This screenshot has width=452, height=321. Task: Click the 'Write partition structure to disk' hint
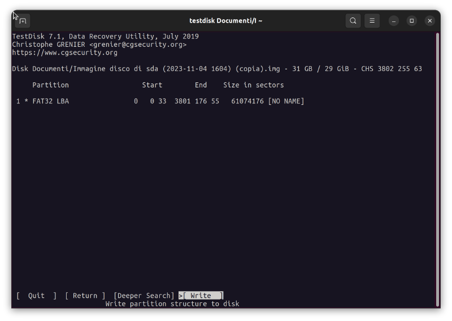point(172,304)
